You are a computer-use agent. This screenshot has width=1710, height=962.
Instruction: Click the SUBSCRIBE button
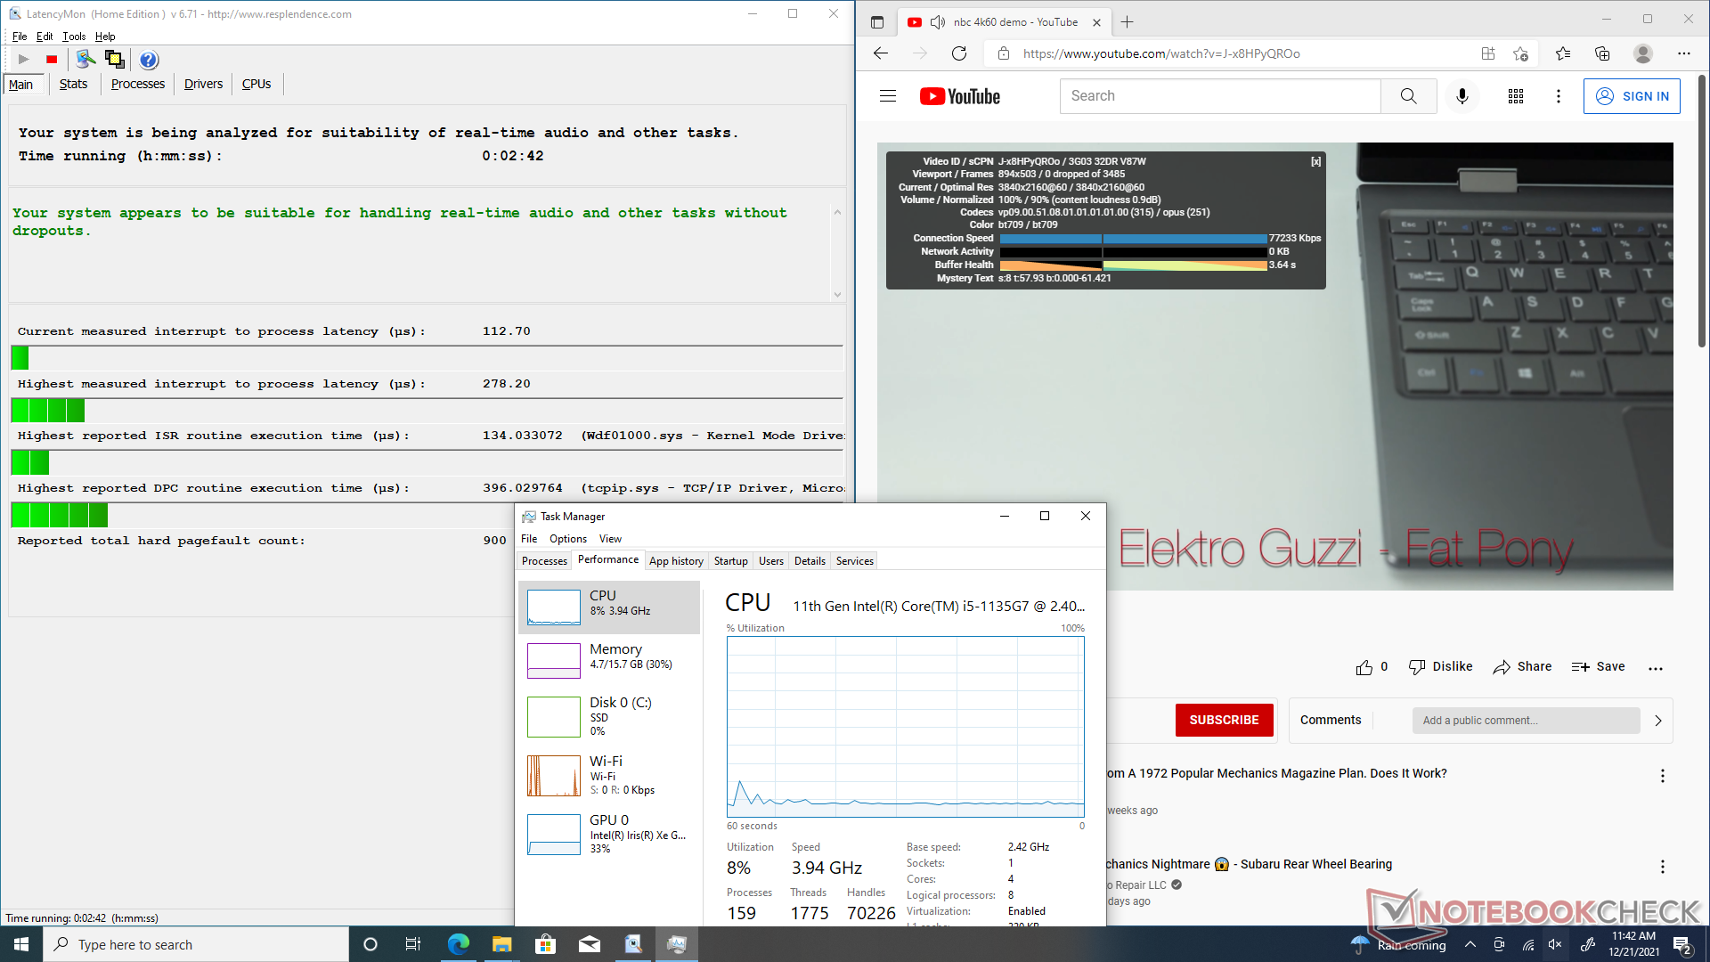pyautogui.click(x=1224, y=720)
